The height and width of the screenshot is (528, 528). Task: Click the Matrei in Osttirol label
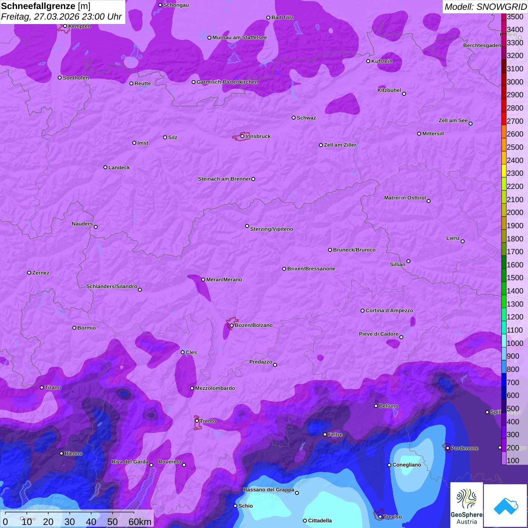[405, 198]
